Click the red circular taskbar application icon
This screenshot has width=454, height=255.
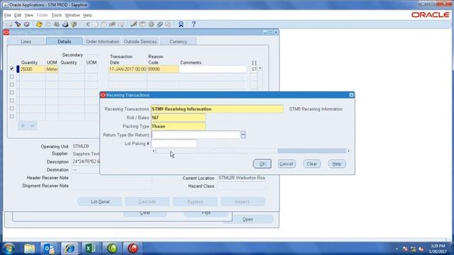[x=133, y=249]
